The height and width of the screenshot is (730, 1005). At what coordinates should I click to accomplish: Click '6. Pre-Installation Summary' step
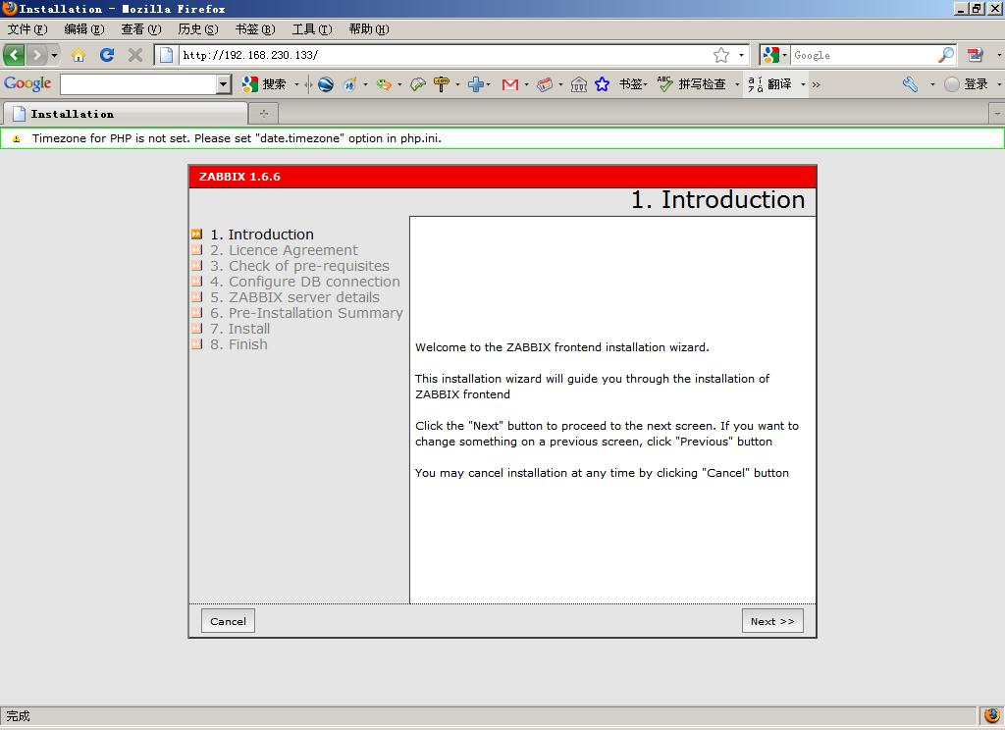(306, 313)
